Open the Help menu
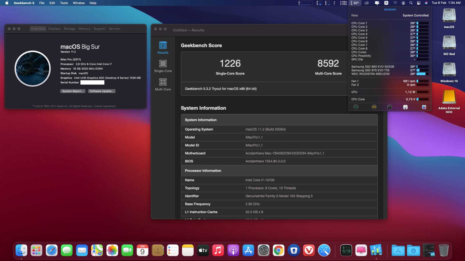Screen dimensions: 465x261 [x=93, y=3]
